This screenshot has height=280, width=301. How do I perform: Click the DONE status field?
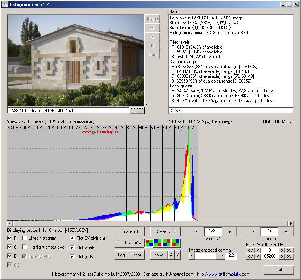[231, 111]
